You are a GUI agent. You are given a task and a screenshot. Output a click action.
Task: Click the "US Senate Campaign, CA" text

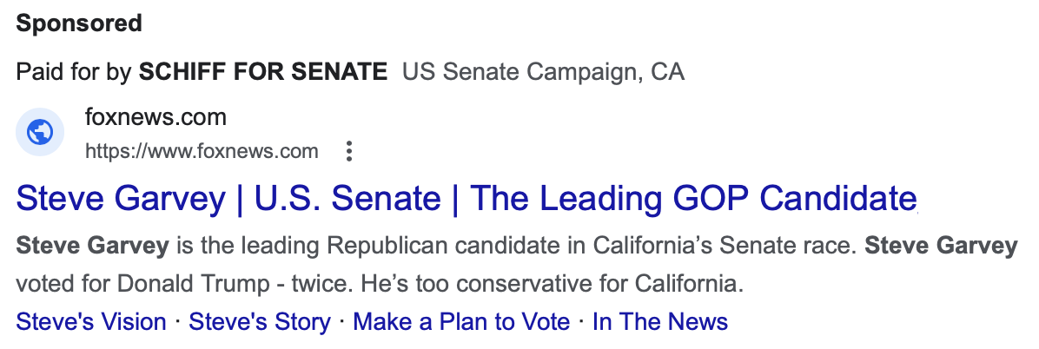tap(543, 71)
